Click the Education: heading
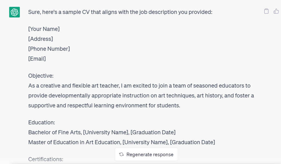 click(42, 122)
